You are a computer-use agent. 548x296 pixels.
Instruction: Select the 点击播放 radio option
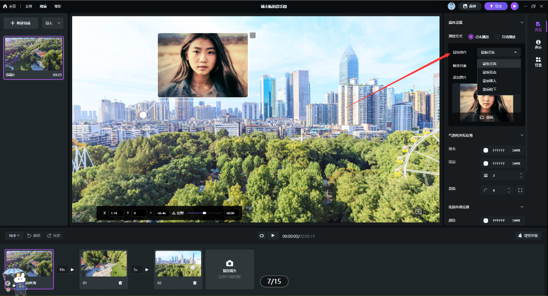[x=471, y=37]
